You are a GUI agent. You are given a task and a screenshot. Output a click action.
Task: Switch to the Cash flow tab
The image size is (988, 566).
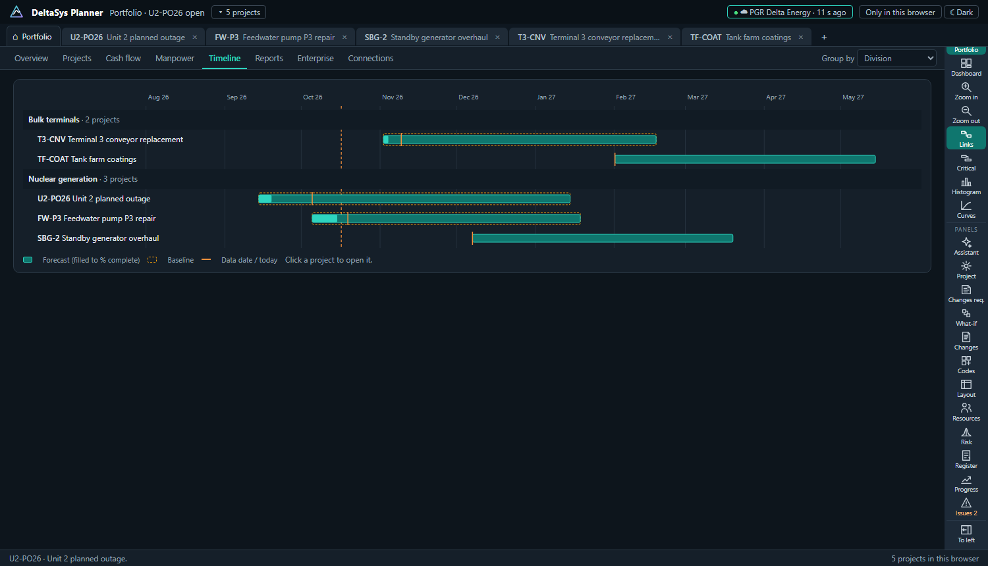coord(123,58)
